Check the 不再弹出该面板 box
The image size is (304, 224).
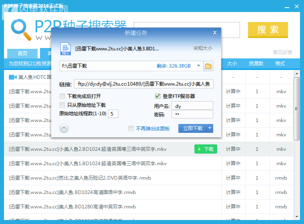point(131,128)
